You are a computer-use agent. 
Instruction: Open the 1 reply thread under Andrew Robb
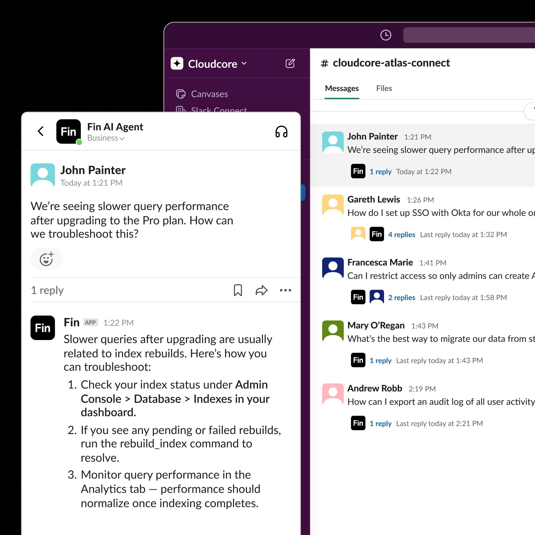pyautogui.click(x=380, y=424)
